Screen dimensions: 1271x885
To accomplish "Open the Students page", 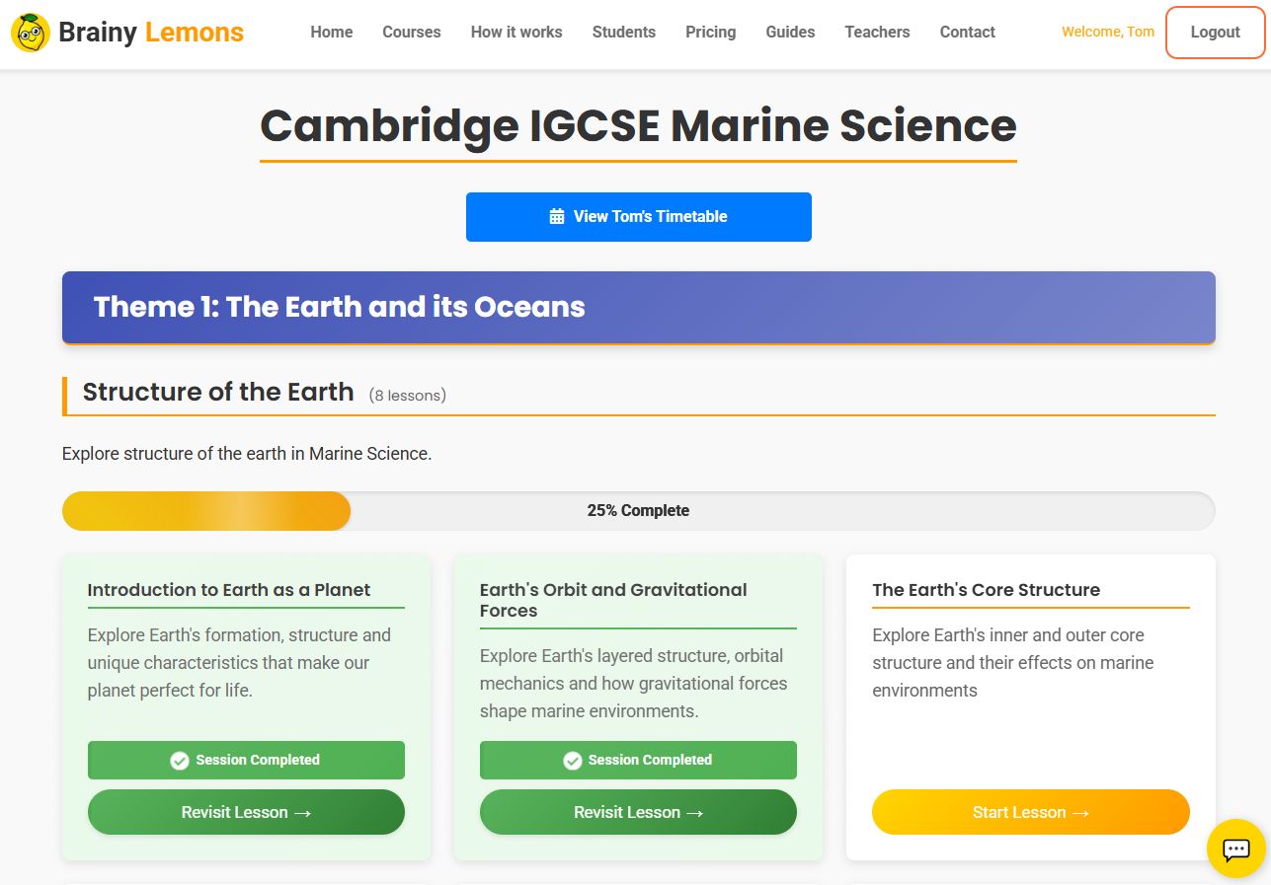I will click(x=623, y=33).
